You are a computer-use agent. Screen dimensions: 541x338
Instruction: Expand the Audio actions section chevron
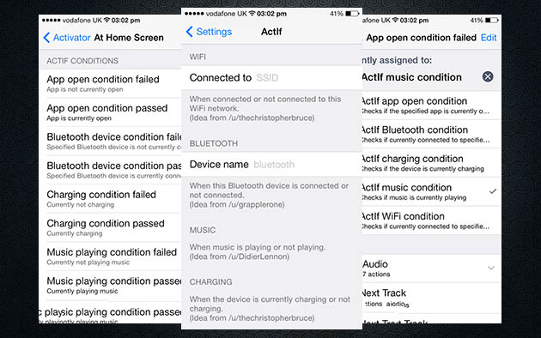(491, 268)
